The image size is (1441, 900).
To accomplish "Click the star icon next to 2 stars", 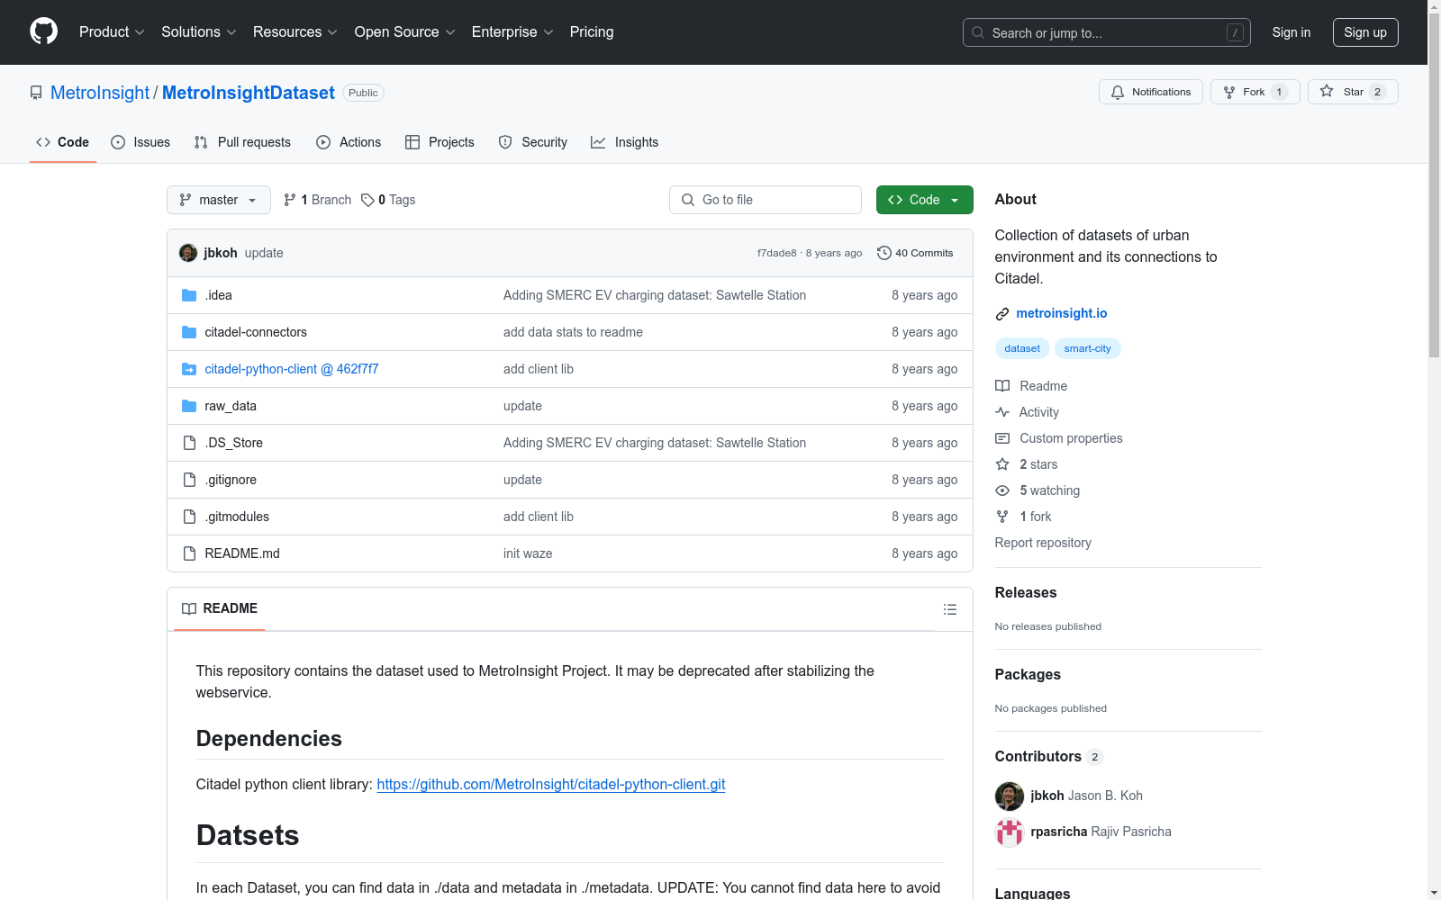I will (1002, 464).
